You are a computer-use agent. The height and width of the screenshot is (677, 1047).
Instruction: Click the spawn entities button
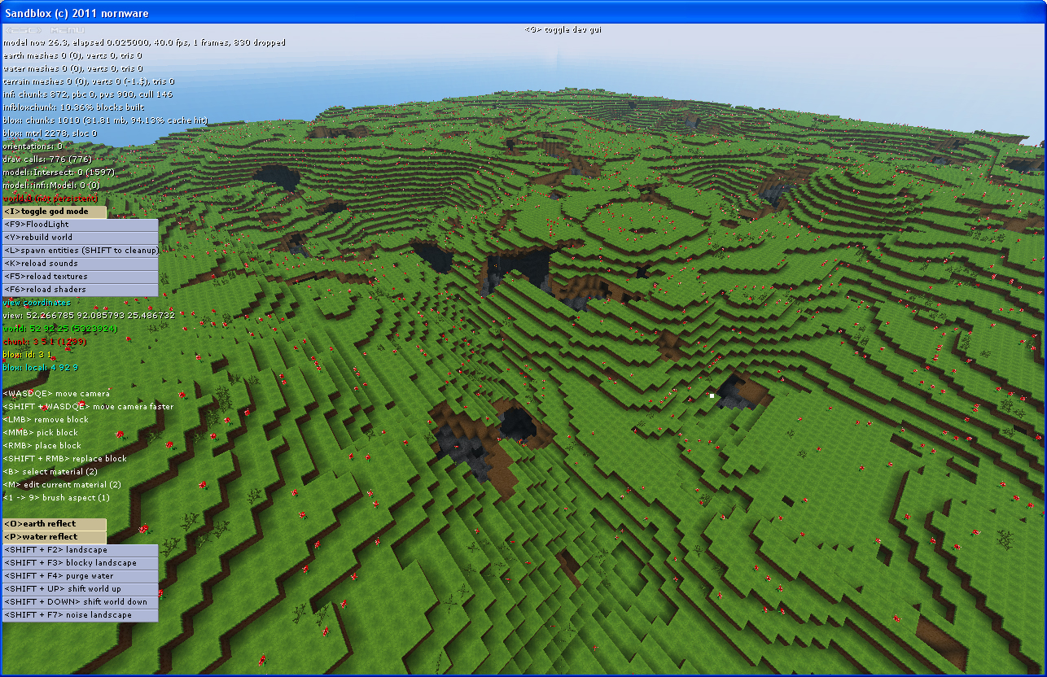[80, 251]
